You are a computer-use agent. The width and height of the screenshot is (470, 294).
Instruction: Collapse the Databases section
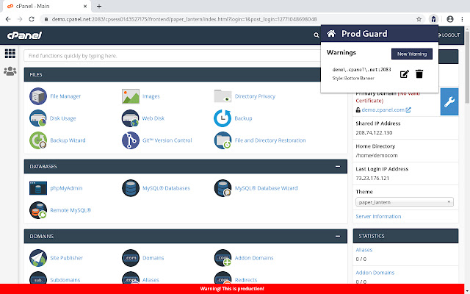tap(338, 167)
